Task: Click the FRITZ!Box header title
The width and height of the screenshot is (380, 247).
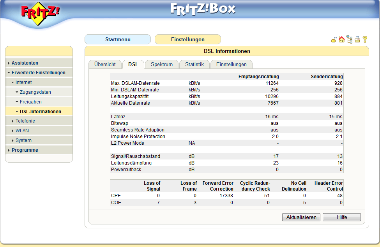Action: (203, 9)
